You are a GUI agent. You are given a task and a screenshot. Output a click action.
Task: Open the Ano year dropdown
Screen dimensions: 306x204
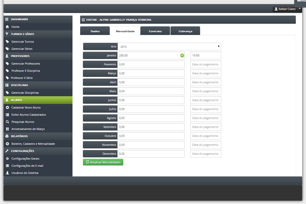[169, 46]
